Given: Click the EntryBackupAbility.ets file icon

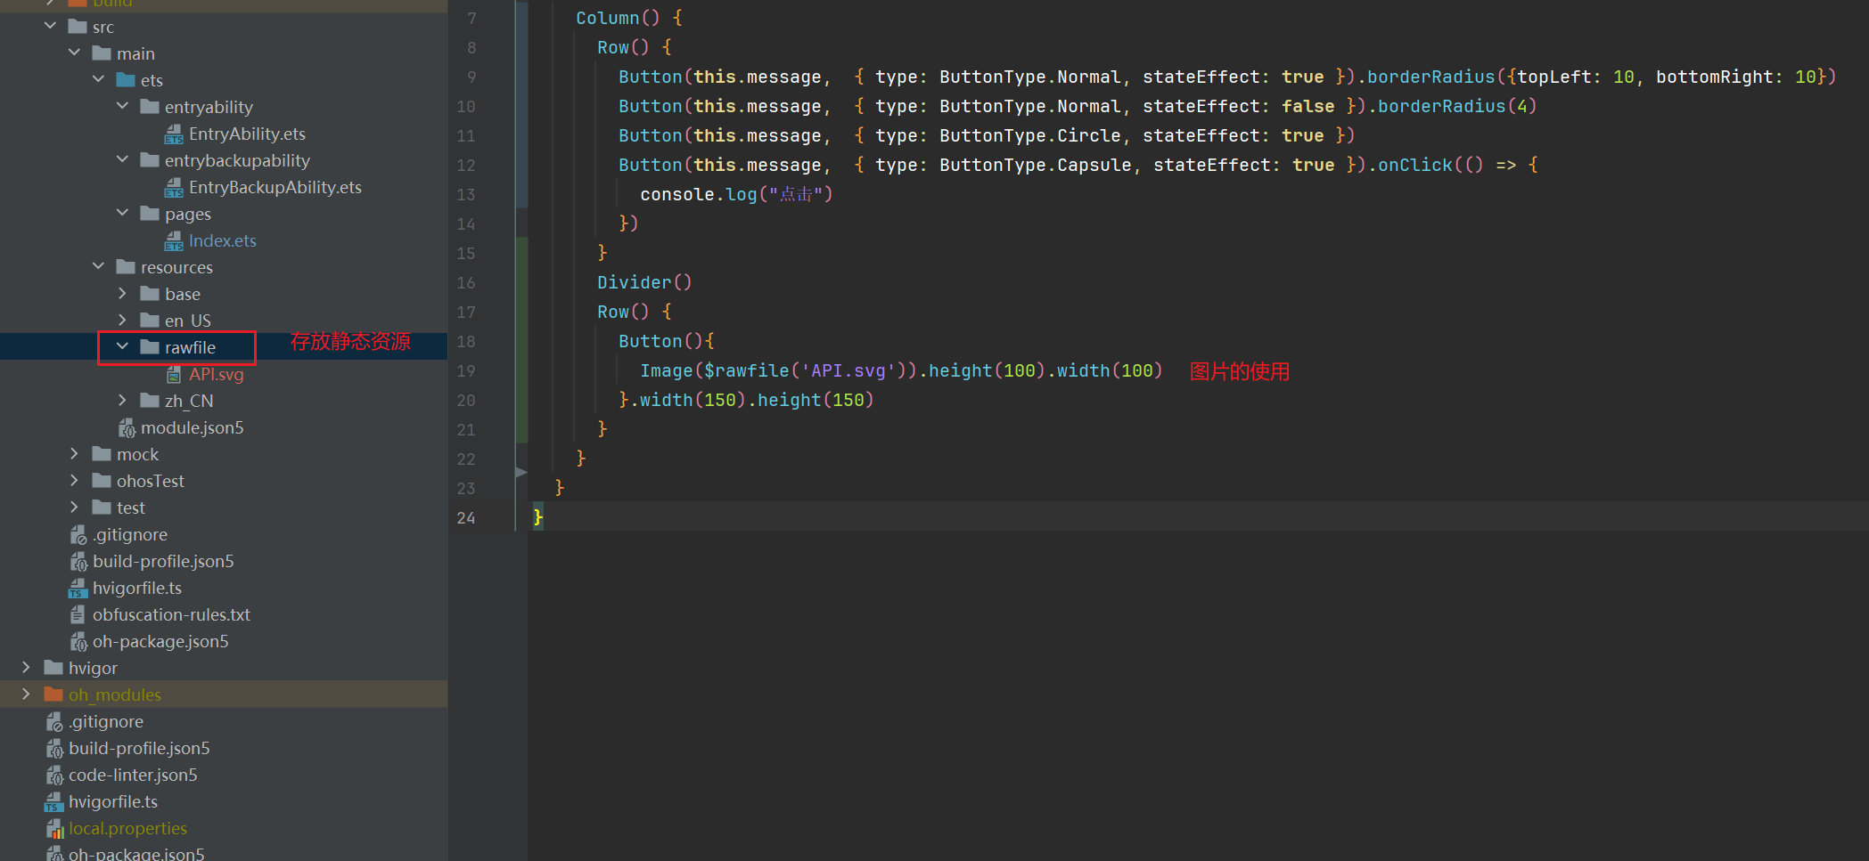Looking at the screenshot, I should click(174, 188).
